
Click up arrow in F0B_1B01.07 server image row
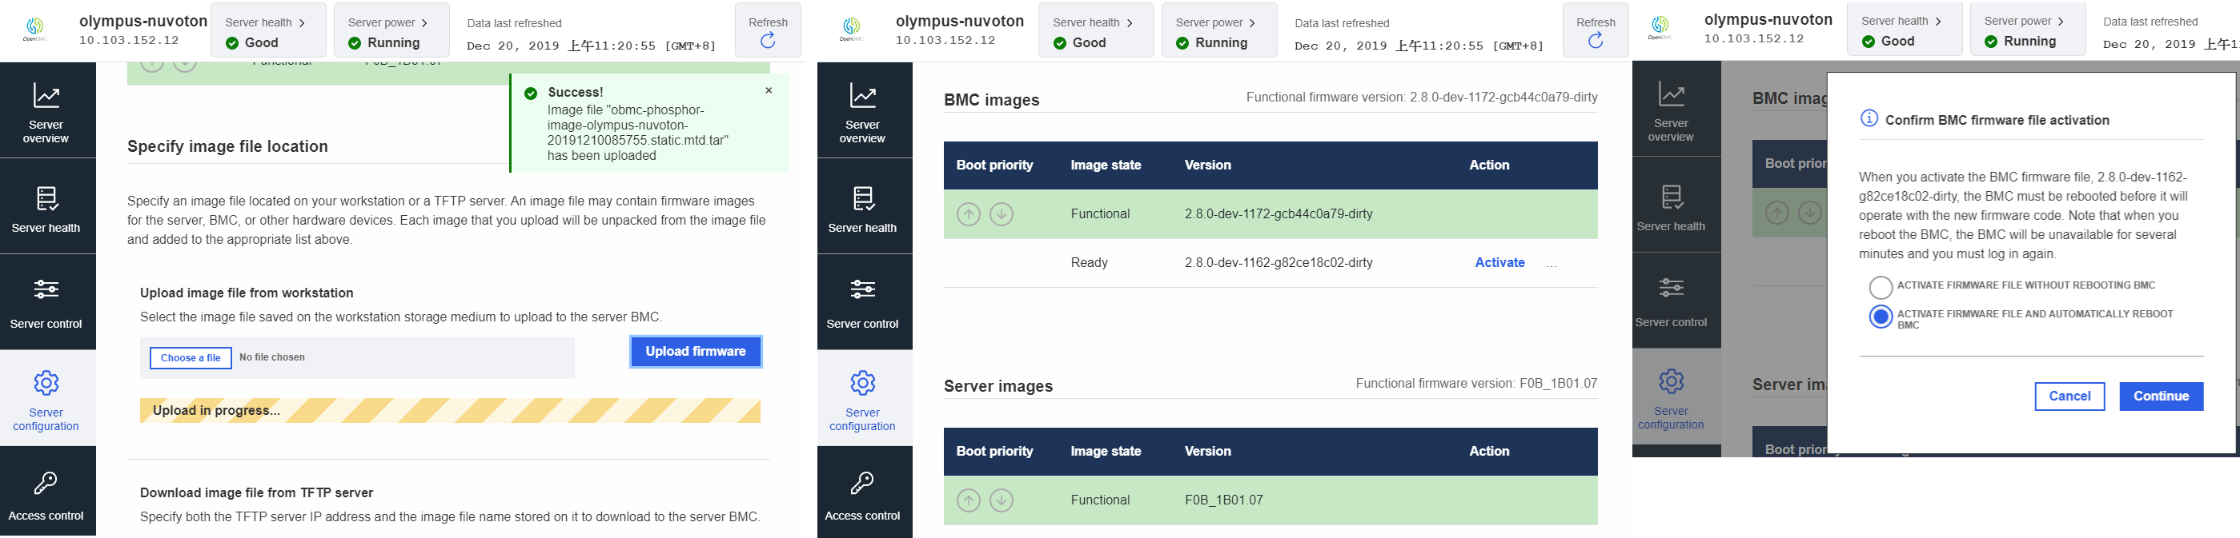coord(968,500)
